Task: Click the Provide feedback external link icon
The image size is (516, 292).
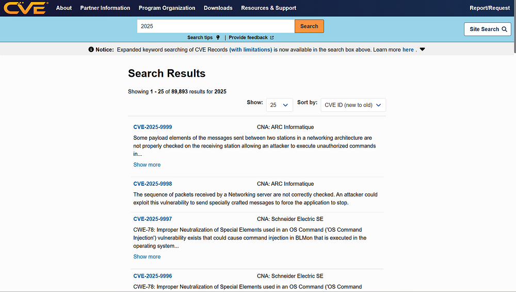Action: click(x=272, y=38)
